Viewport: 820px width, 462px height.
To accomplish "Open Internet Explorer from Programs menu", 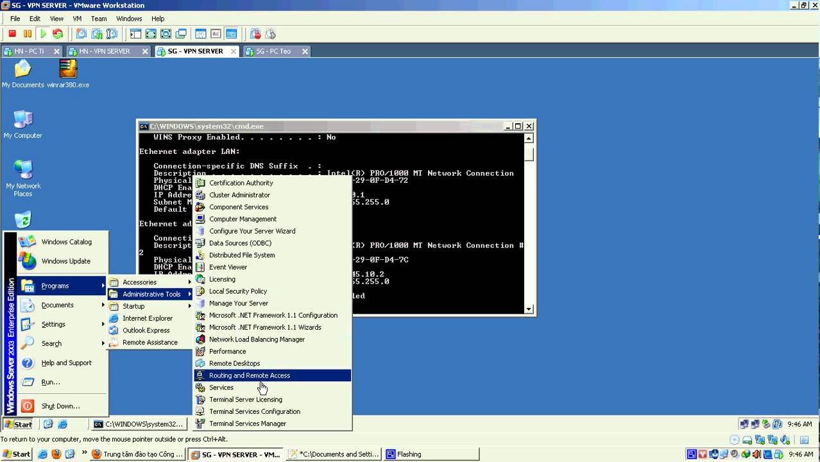I will (x=150, y=318).
